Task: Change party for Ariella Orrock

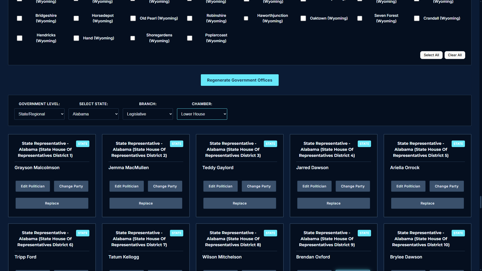Action: (446, 186)
